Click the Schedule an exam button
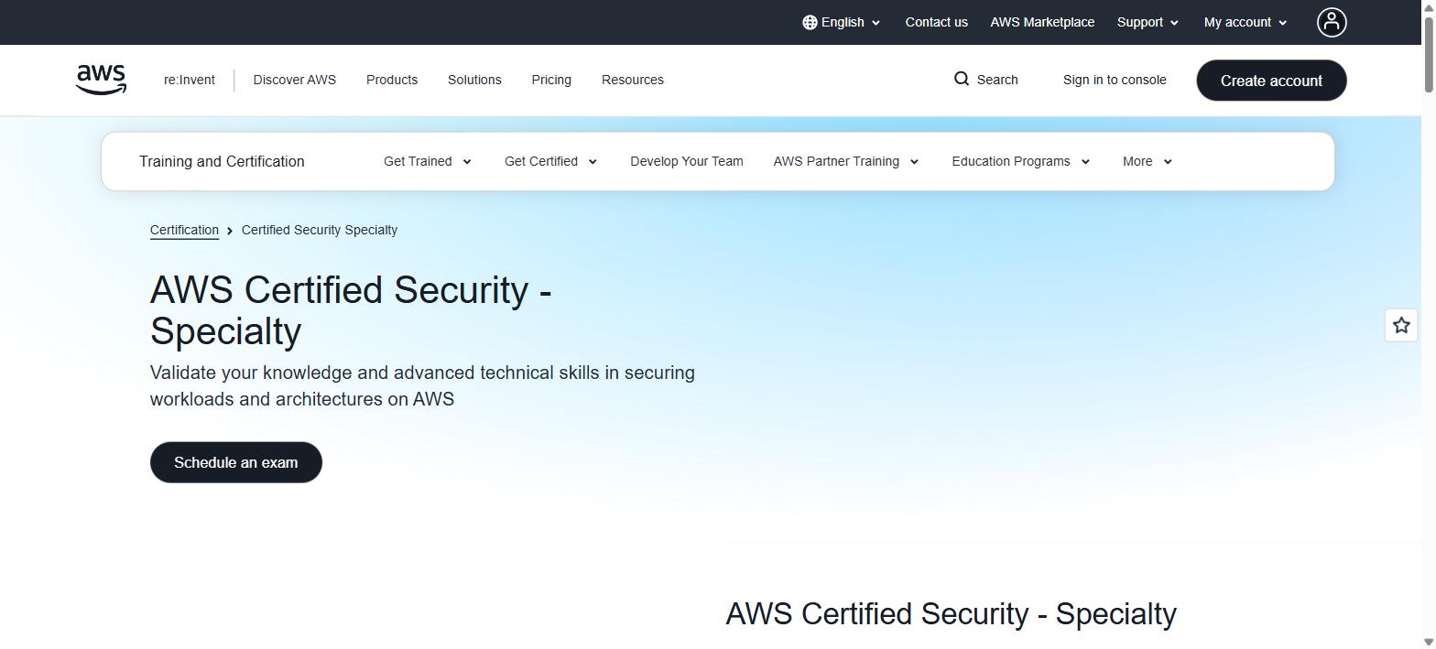 point(236,462)
